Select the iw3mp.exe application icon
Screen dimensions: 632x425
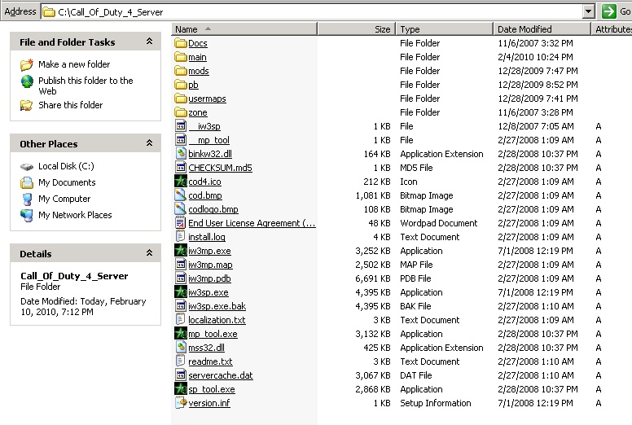[181, 251]
